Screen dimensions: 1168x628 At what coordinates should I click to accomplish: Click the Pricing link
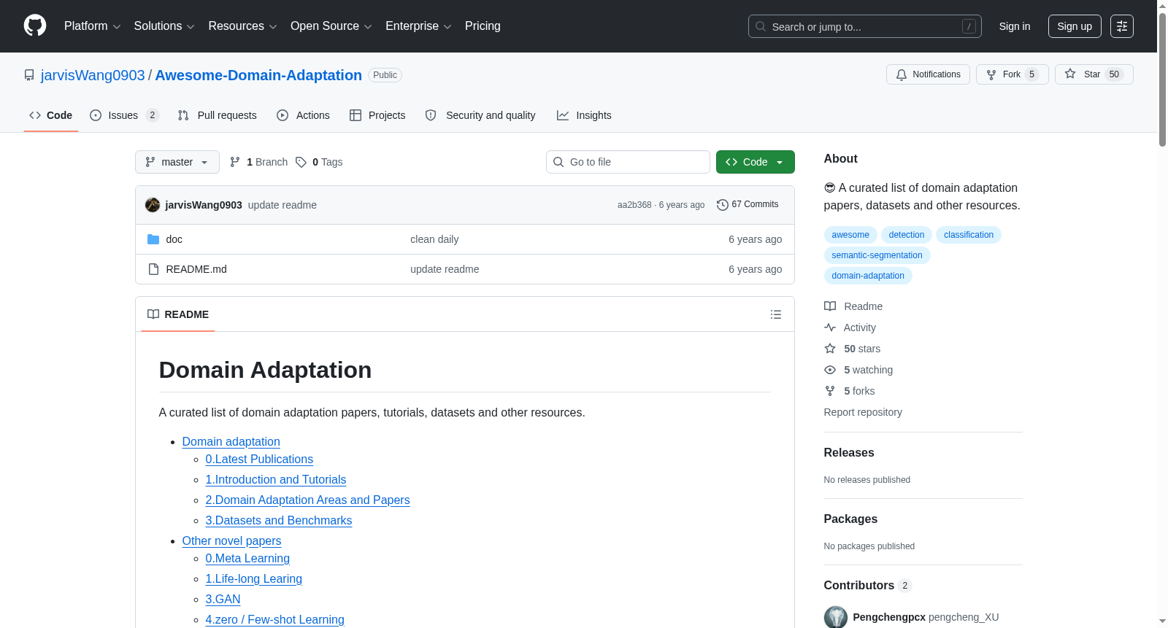[x=483, y=26]
